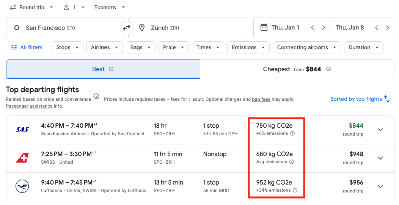The height and width of the screenshot is (205, 399).
Task: Select the $948 round trip price
Action: coord(356,154)
